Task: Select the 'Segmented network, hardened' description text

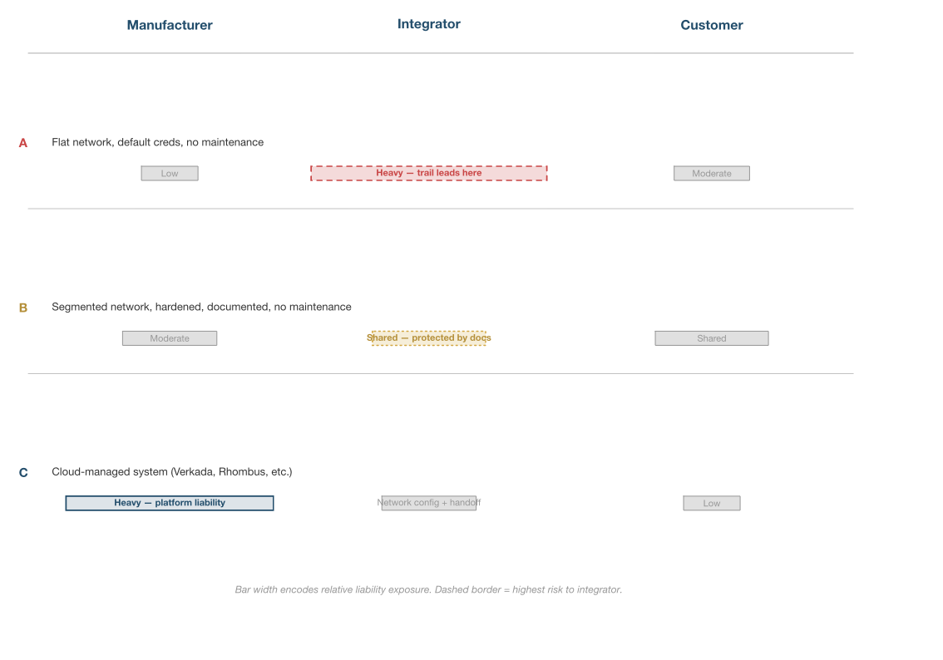Action: pyautogui.click(x=201, y=307)
